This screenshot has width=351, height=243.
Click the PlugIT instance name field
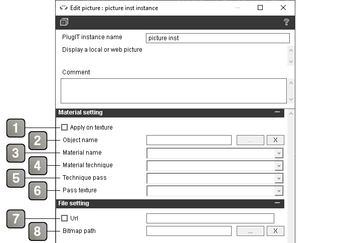coord(218,38)
